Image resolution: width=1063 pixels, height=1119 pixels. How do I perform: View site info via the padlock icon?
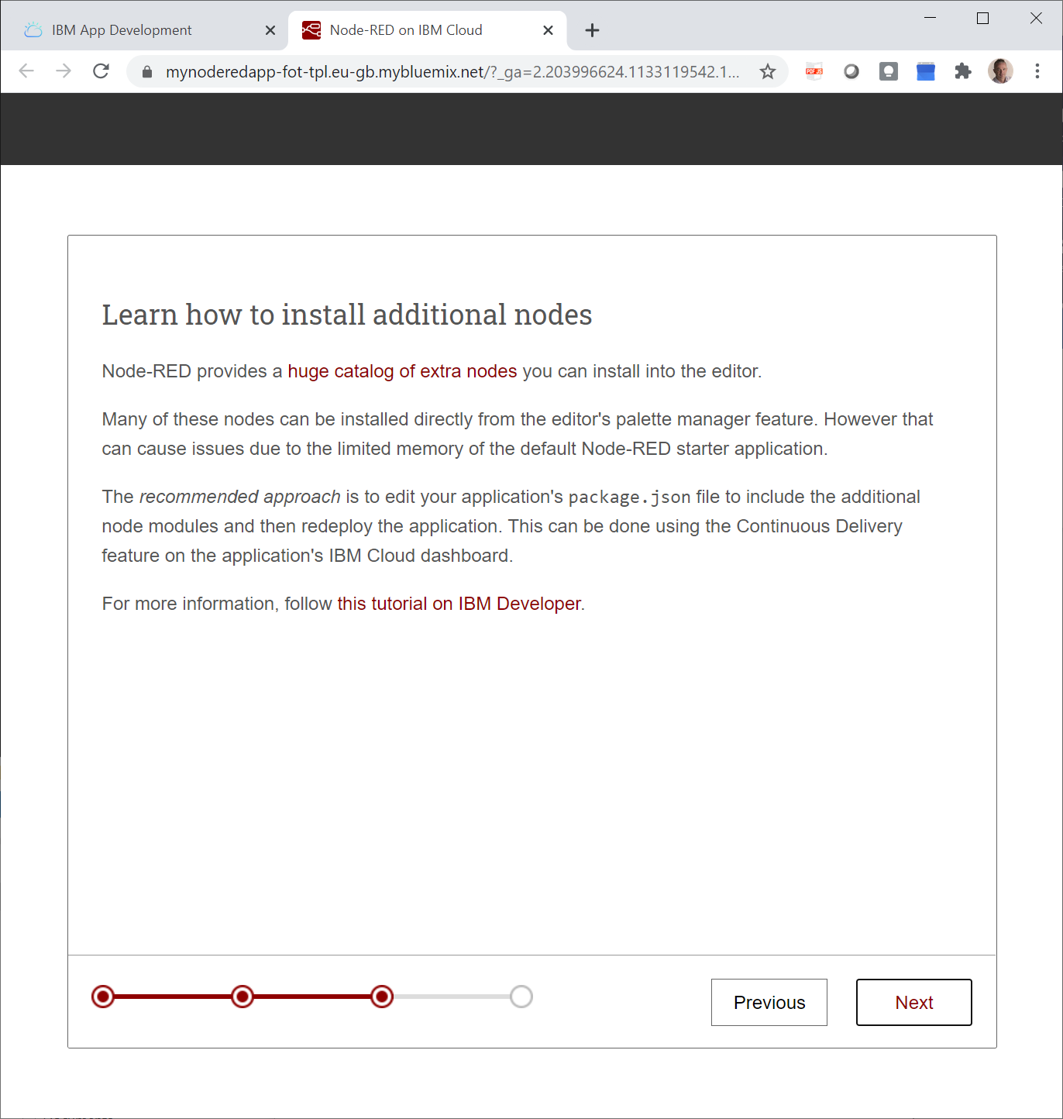[147, 72]
